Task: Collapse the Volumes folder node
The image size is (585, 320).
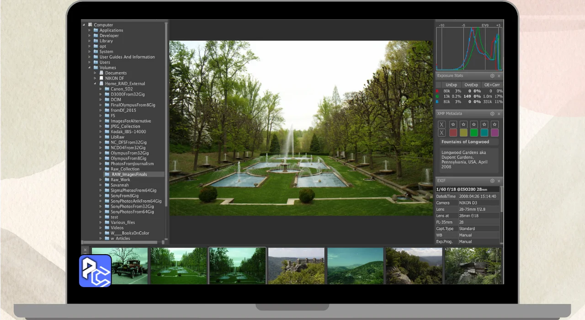Action: pos(90,68)
